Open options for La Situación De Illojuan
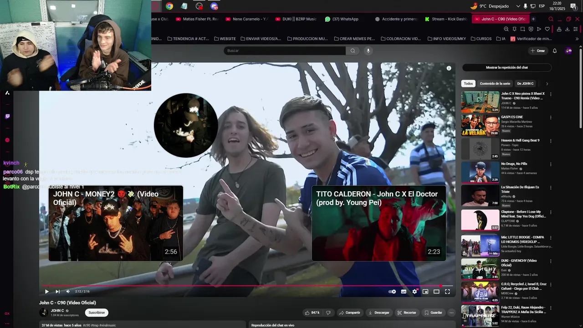Viewport: 583px width, 328px height. coord(551,188)
